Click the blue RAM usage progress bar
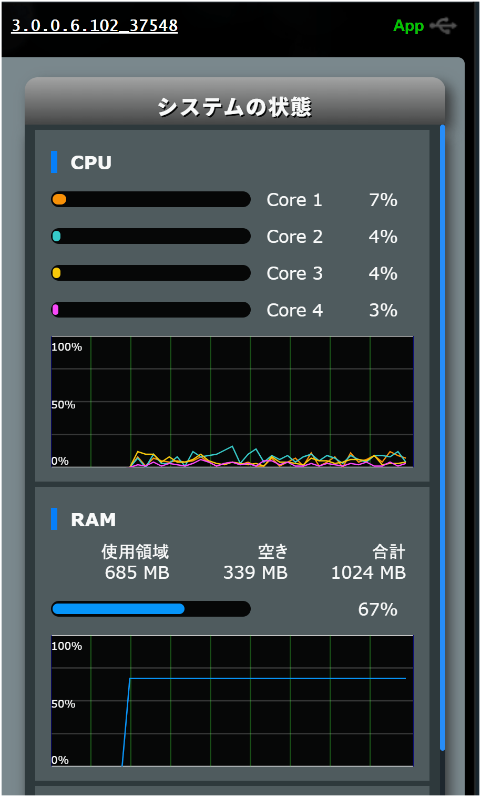Screen dimensions: 481x797 click(119, 609)
